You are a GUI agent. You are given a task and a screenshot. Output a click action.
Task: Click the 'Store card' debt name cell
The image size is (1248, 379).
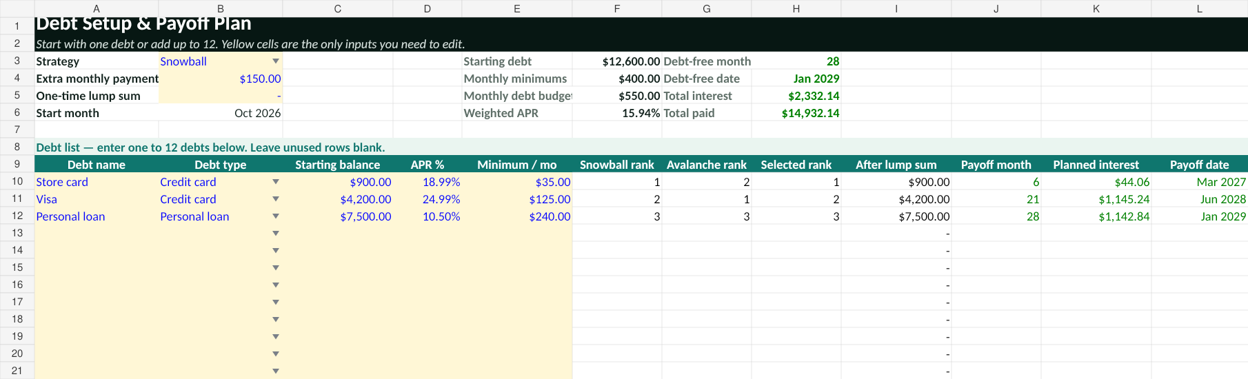click(x=97, y=182)
